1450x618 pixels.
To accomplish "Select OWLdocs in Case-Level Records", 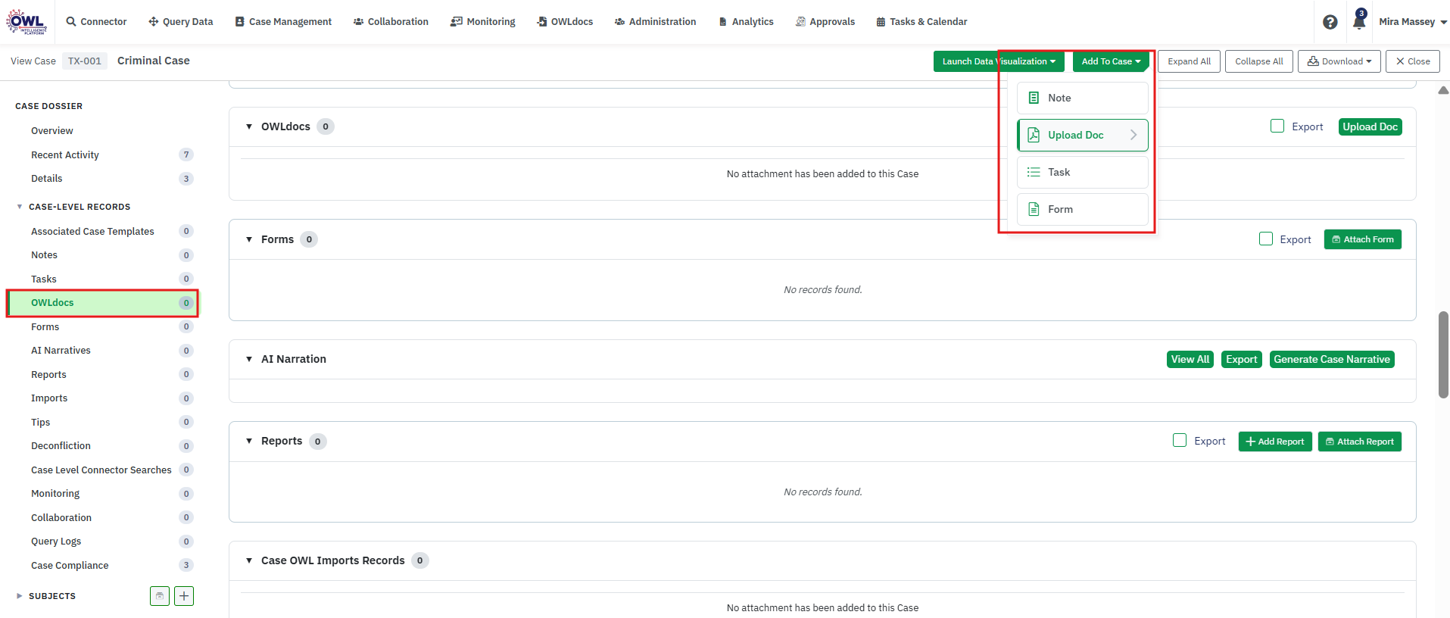I will click(103, 303).
